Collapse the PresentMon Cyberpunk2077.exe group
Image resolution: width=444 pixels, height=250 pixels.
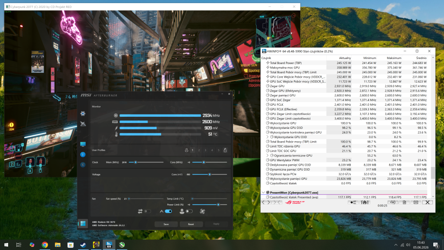coord(263,193)
